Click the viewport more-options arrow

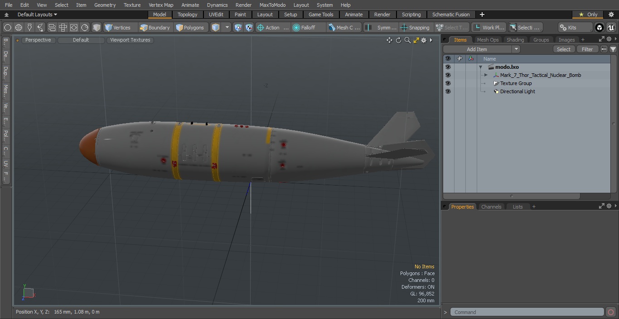tap(431, 40)
